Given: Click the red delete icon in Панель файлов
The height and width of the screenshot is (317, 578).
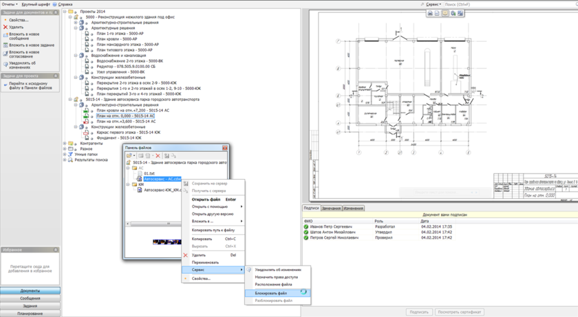Looking at the screenshot, I should [158, 156].
